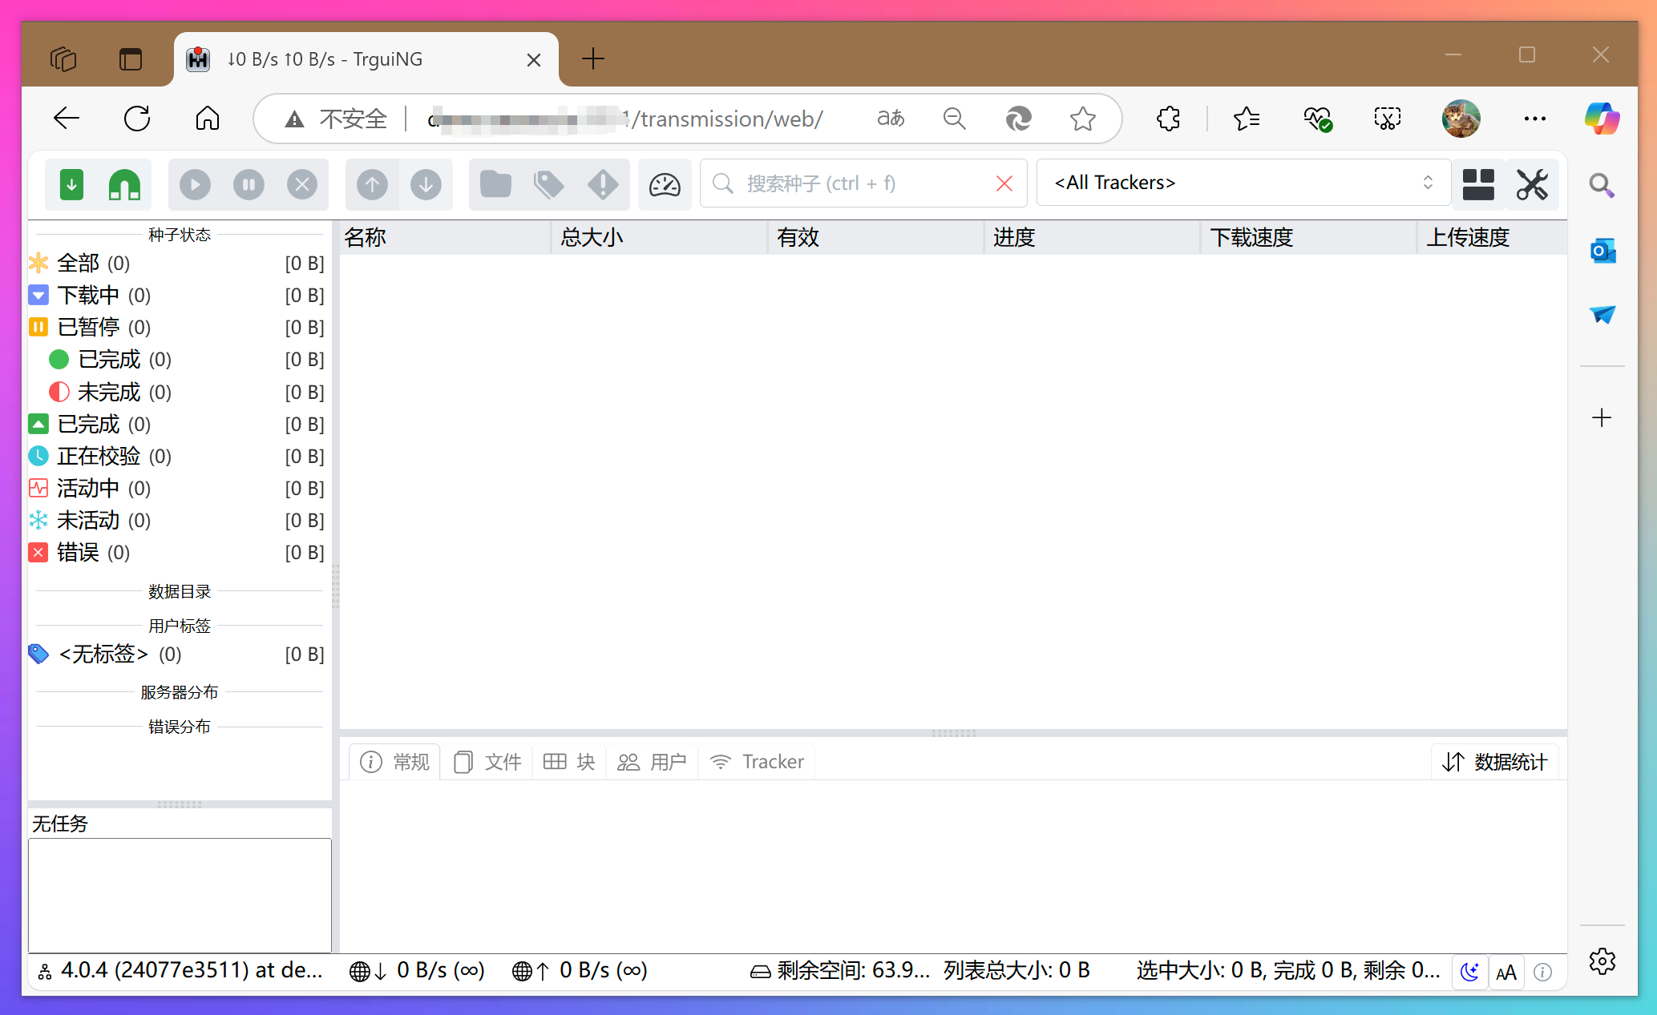This screenshot has height=1015, width=1657.
Task: Toggle dark mode in the status bar
Action: point(1469,970)
